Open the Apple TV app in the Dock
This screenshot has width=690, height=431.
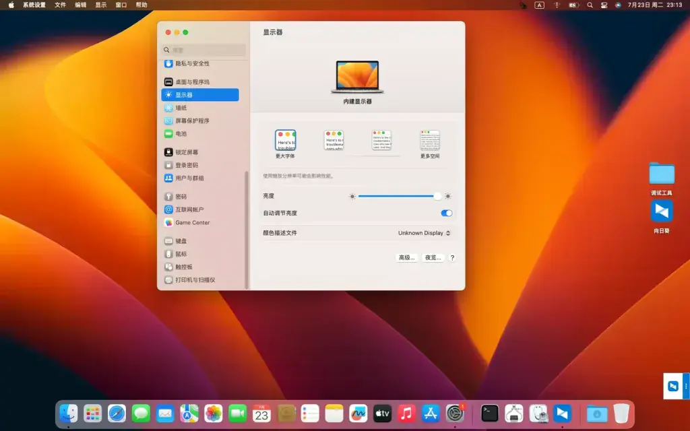[x=383, y=413]
